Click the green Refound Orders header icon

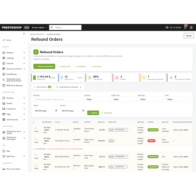36,52
